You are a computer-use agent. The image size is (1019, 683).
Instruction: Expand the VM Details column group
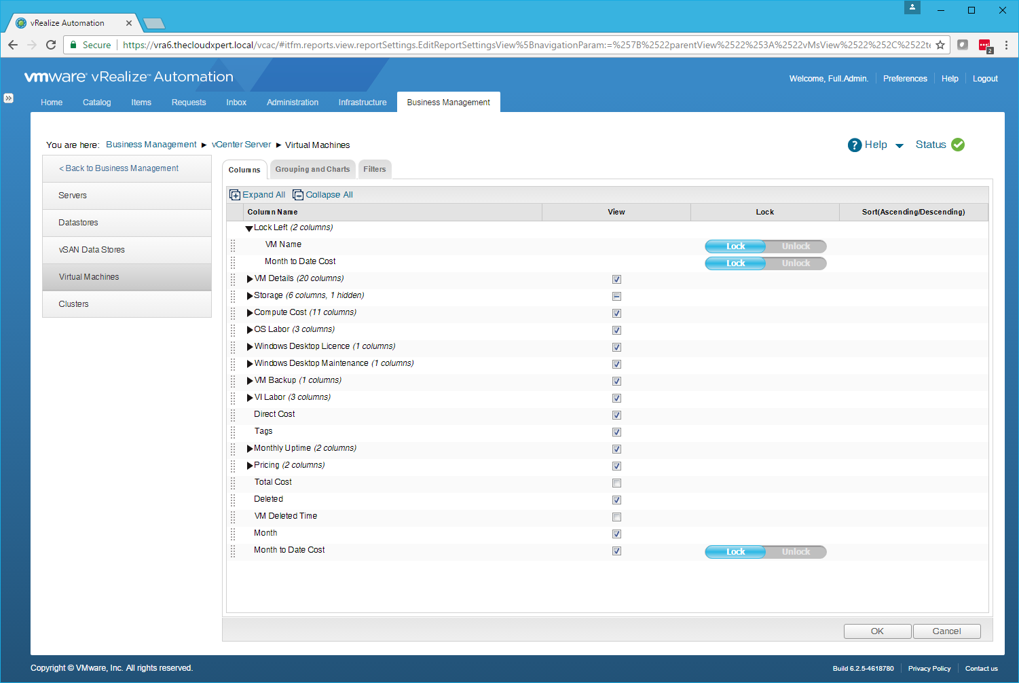pos(250,279)
